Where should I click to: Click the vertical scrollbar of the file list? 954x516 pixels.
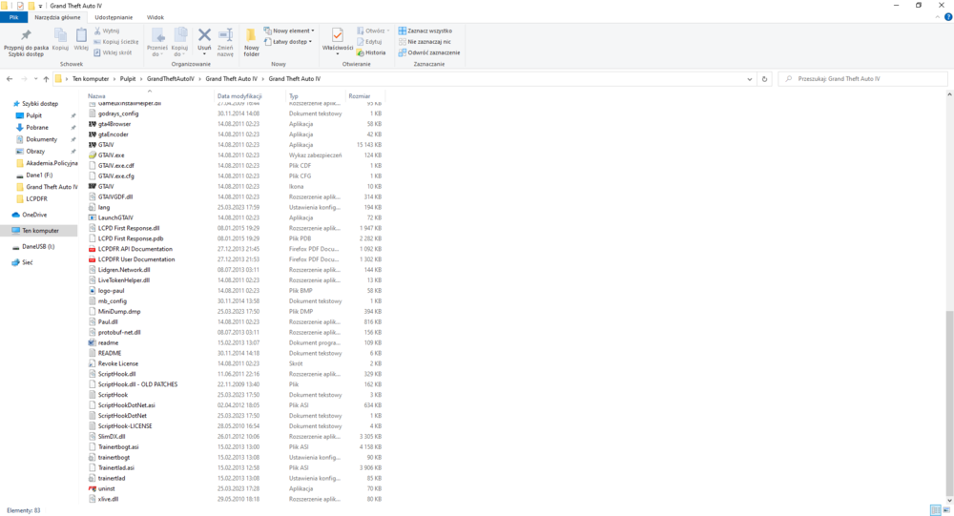(949, 402)
